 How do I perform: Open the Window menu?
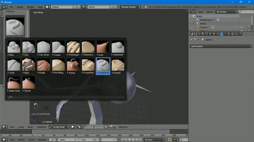click(31, 7)
